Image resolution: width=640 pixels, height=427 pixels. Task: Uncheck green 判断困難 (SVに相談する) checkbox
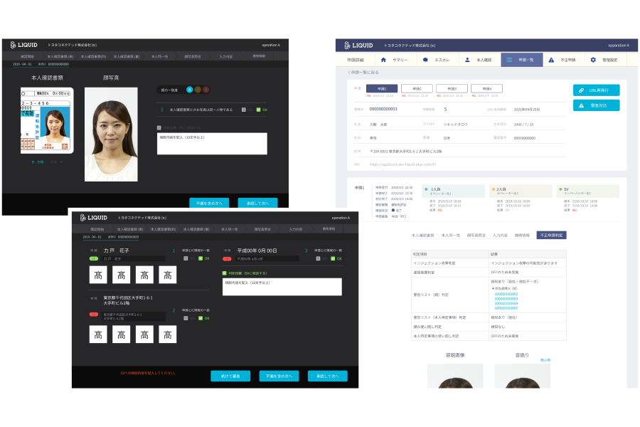225,273
